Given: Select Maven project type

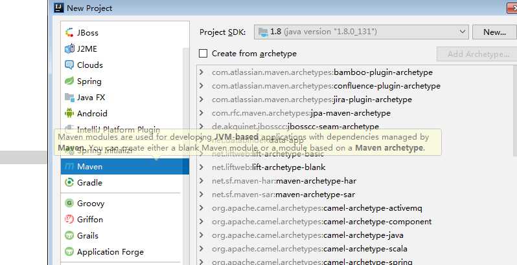Looking at the screenshot, I should (125, 166).
